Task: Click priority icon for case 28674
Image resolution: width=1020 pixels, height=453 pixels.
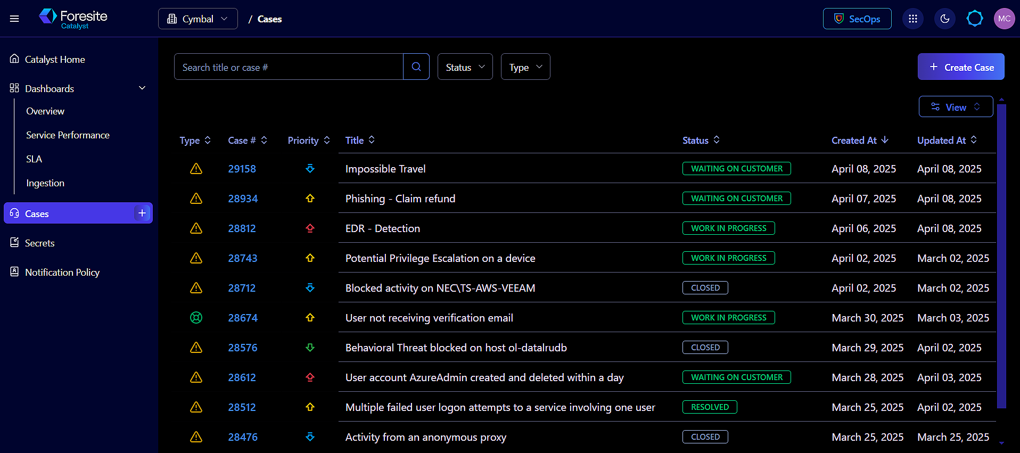Action: coord(310,318)
